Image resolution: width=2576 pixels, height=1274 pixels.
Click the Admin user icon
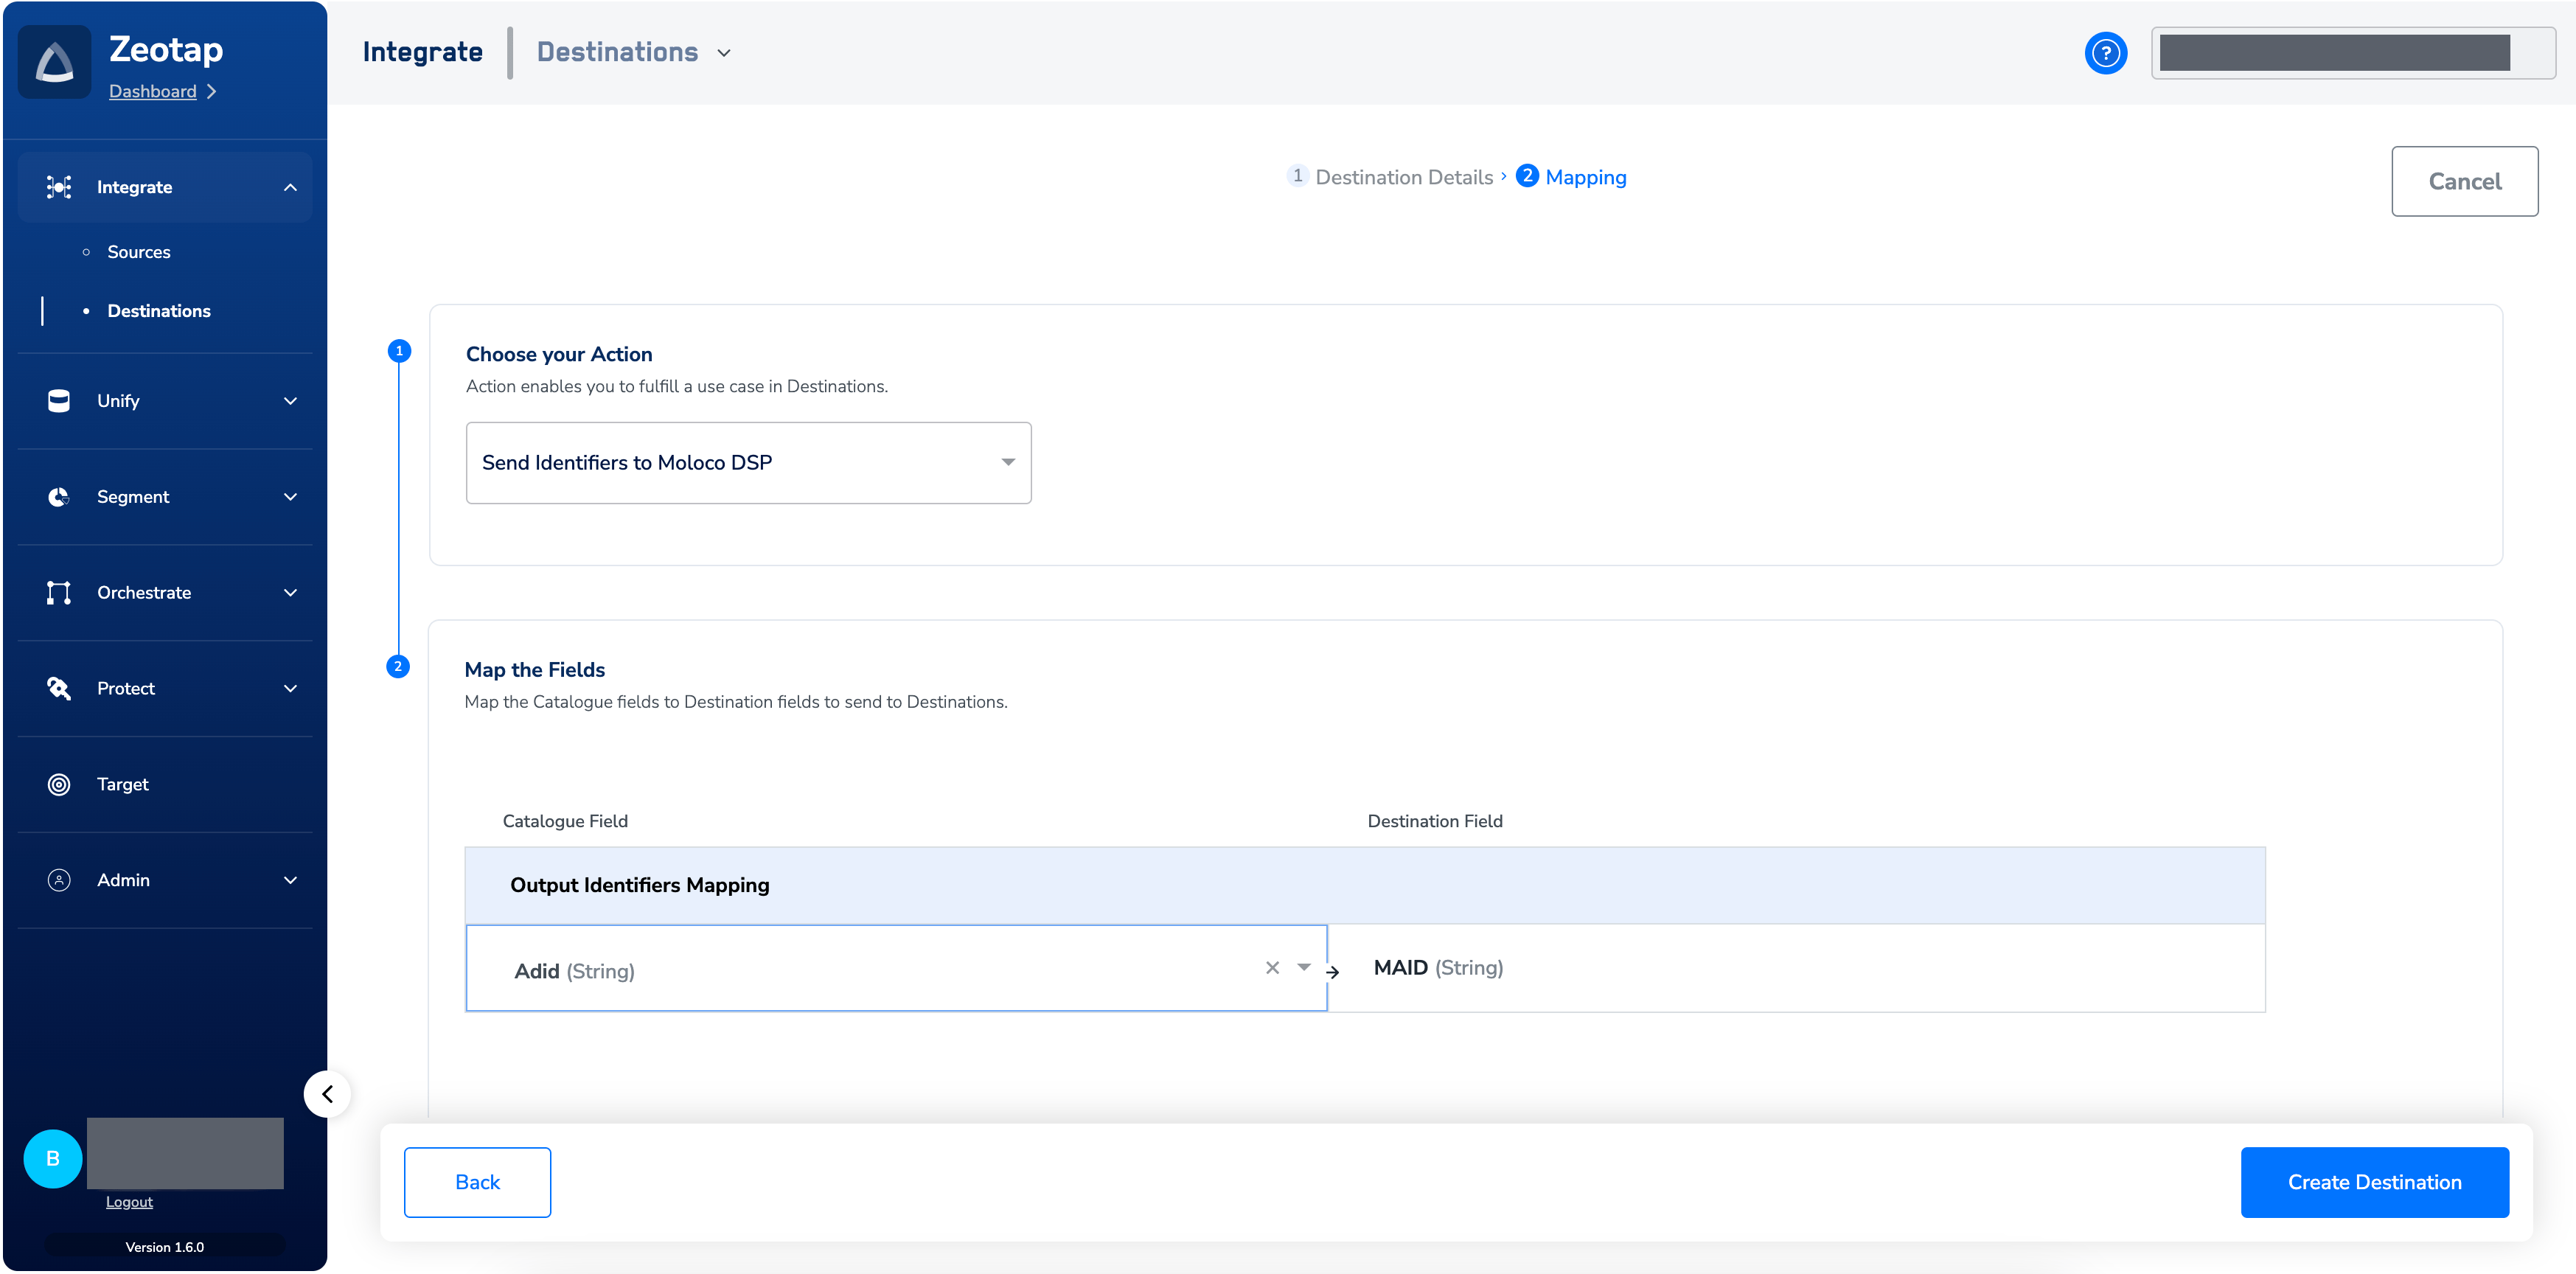coord(59,881)
